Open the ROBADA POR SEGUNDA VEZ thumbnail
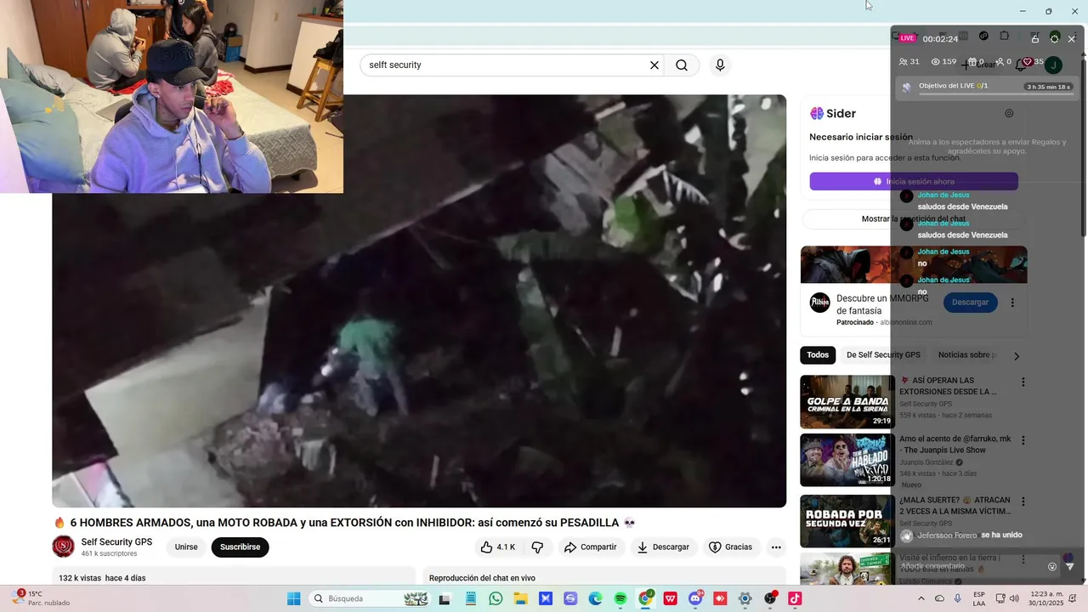Viewport: 1088px width, 612px height. (847, 521)
